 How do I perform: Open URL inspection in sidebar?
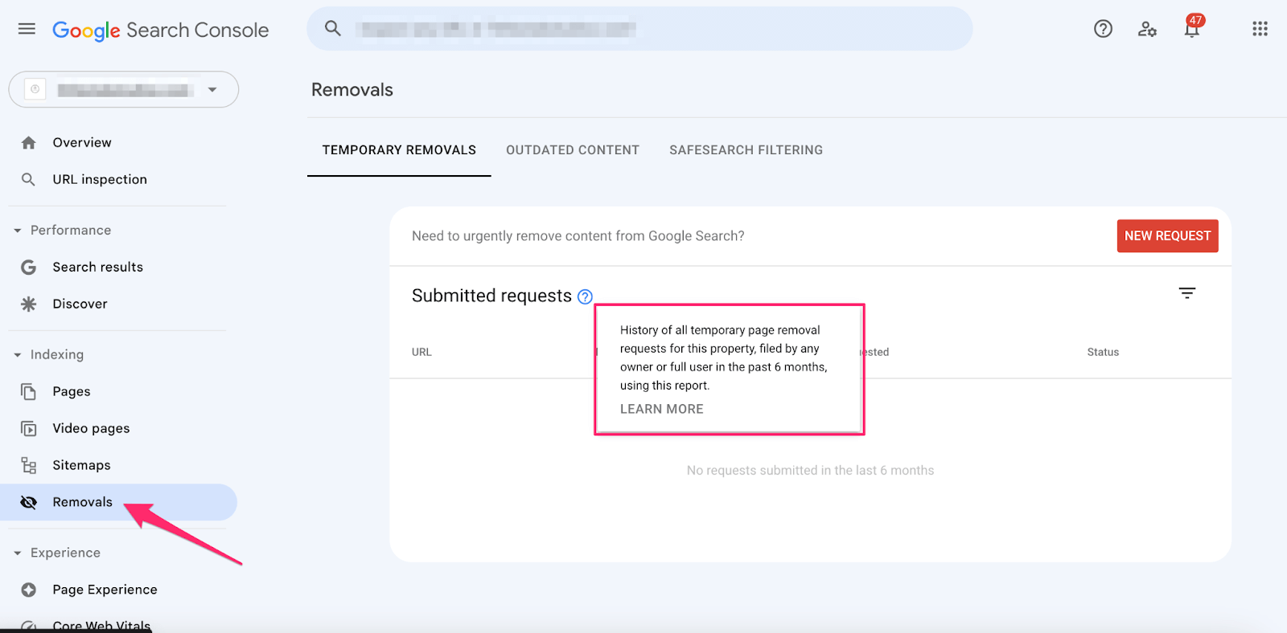click(x=100, y=179)
